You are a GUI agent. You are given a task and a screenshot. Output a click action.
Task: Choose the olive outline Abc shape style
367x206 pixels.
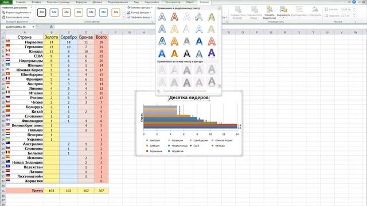(x=79, y=13)
